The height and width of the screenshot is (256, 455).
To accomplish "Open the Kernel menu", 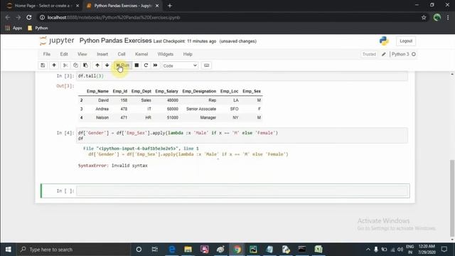I will (x=141, y=54).
